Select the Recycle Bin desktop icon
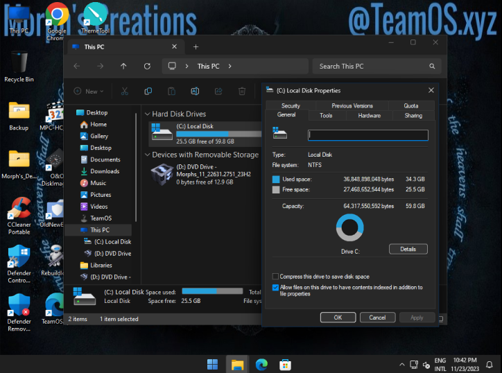Screen dimensions: 502x373 click(19, 67)
